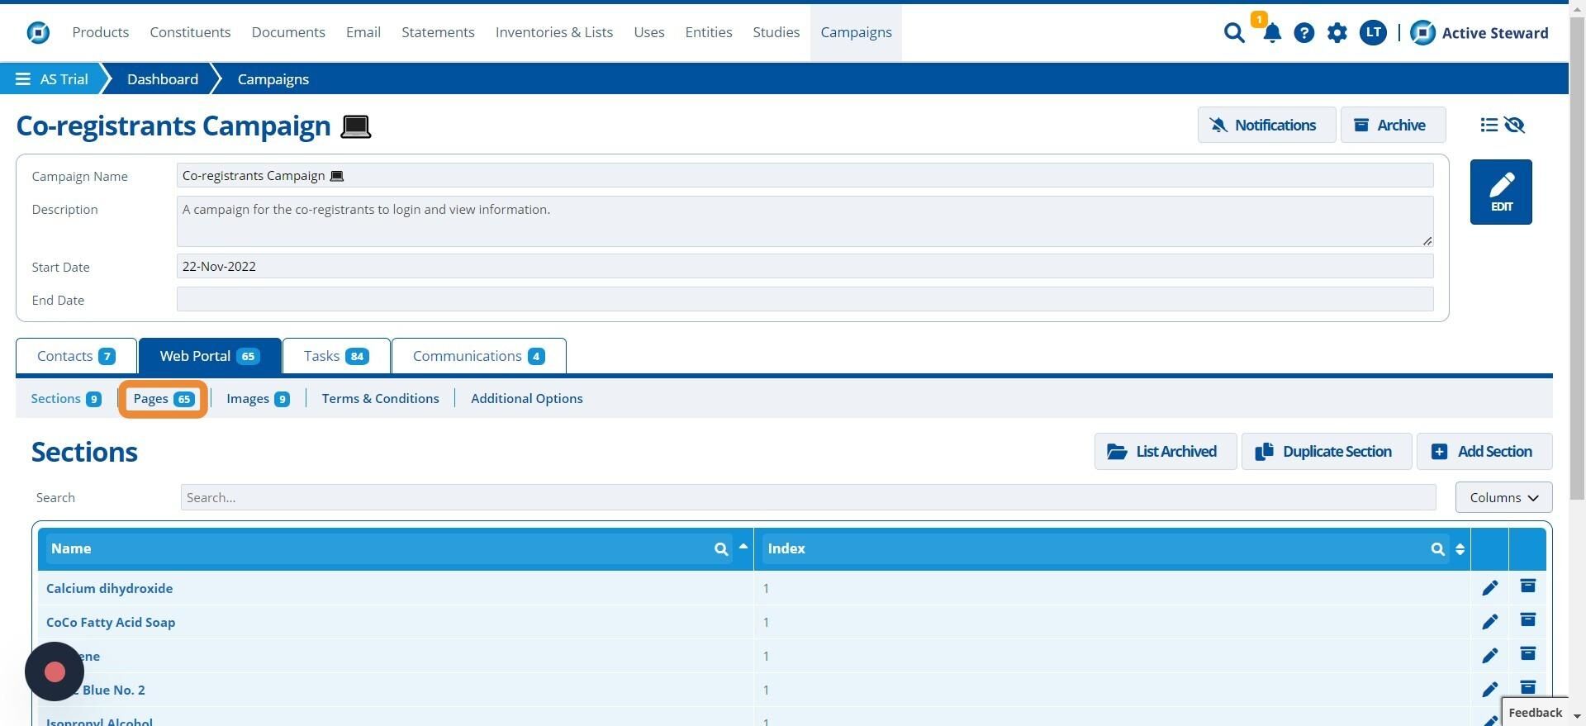Open the Pages sub-tab
1586x726 pixels.
coord(163,399)
